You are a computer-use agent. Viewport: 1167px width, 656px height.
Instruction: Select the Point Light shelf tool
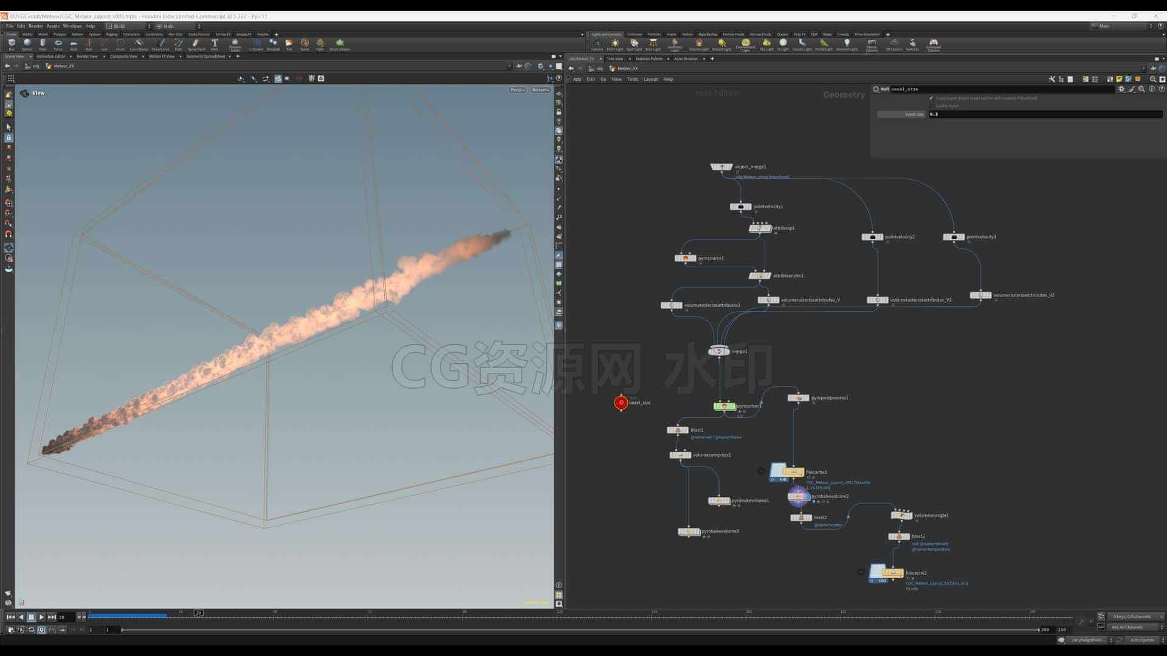615,44
